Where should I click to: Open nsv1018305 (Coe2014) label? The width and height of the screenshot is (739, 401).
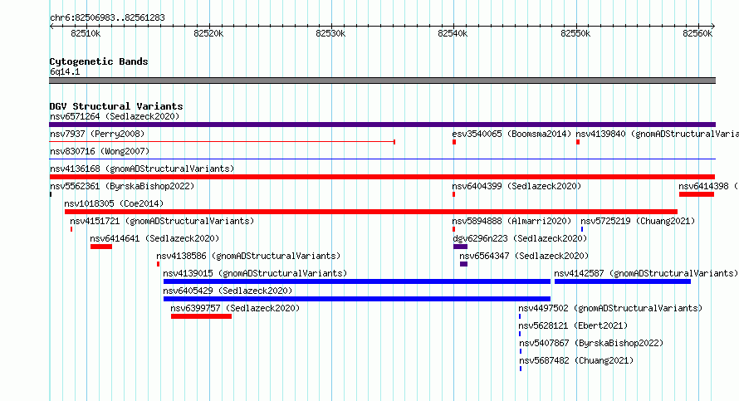pyautogui.click(x=114, y=203)
